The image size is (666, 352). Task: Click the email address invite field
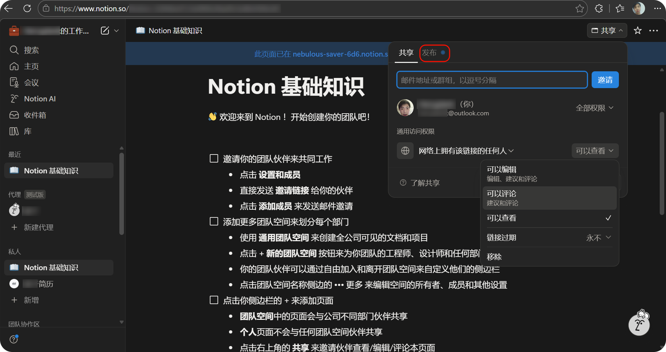(x=492, y=80)
